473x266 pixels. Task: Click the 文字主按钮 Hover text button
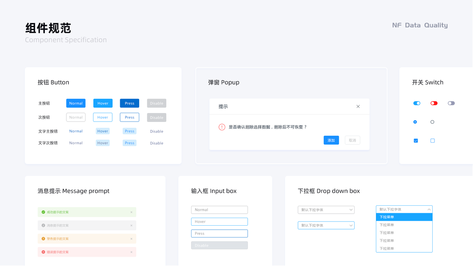pyautogui.click(x=102, y=131)
